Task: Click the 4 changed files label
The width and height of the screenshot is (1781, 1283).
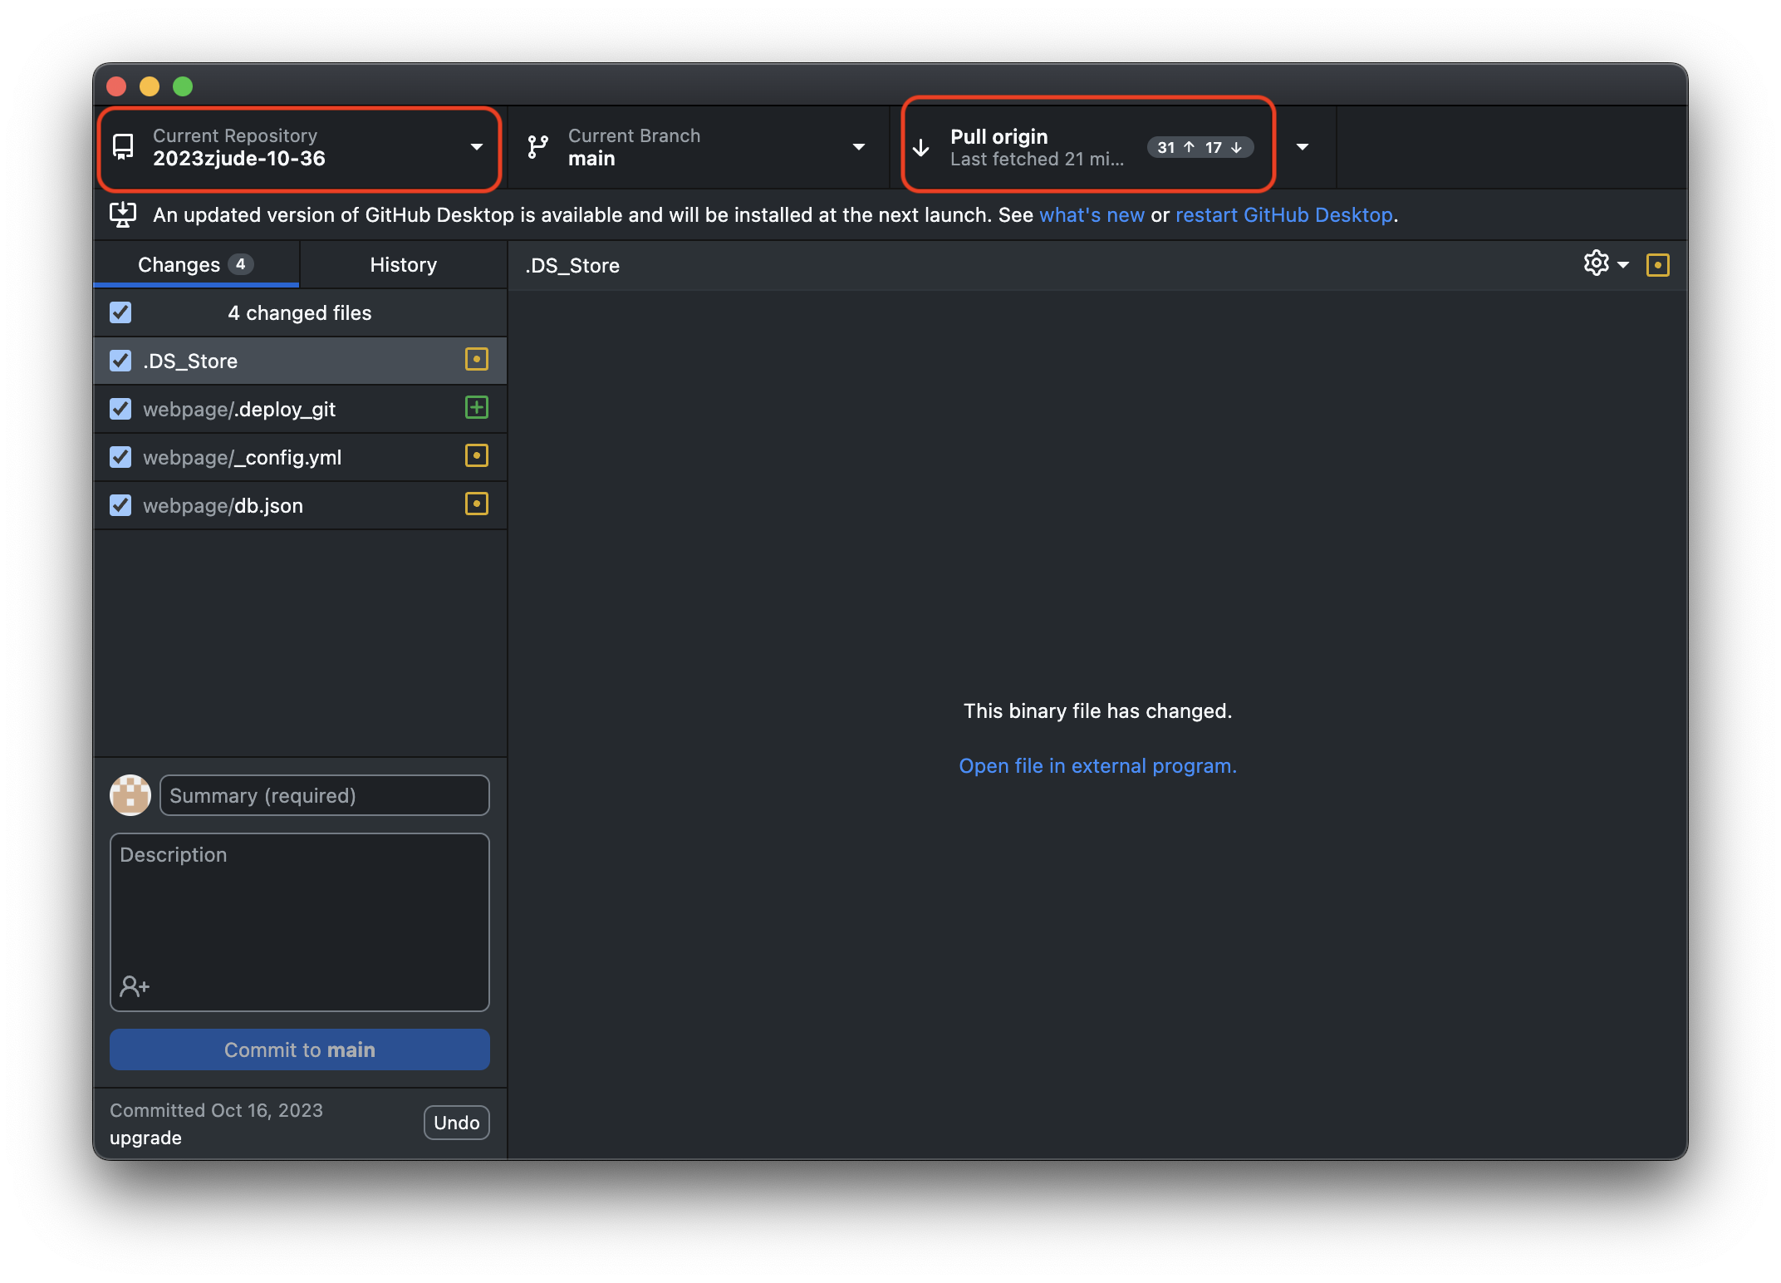Action: (x=300, y=313)
